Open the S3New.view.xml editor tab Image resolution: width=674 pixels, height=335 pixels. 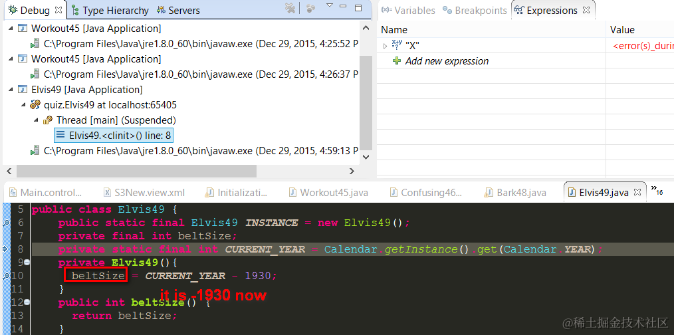[x=144, y=192]
